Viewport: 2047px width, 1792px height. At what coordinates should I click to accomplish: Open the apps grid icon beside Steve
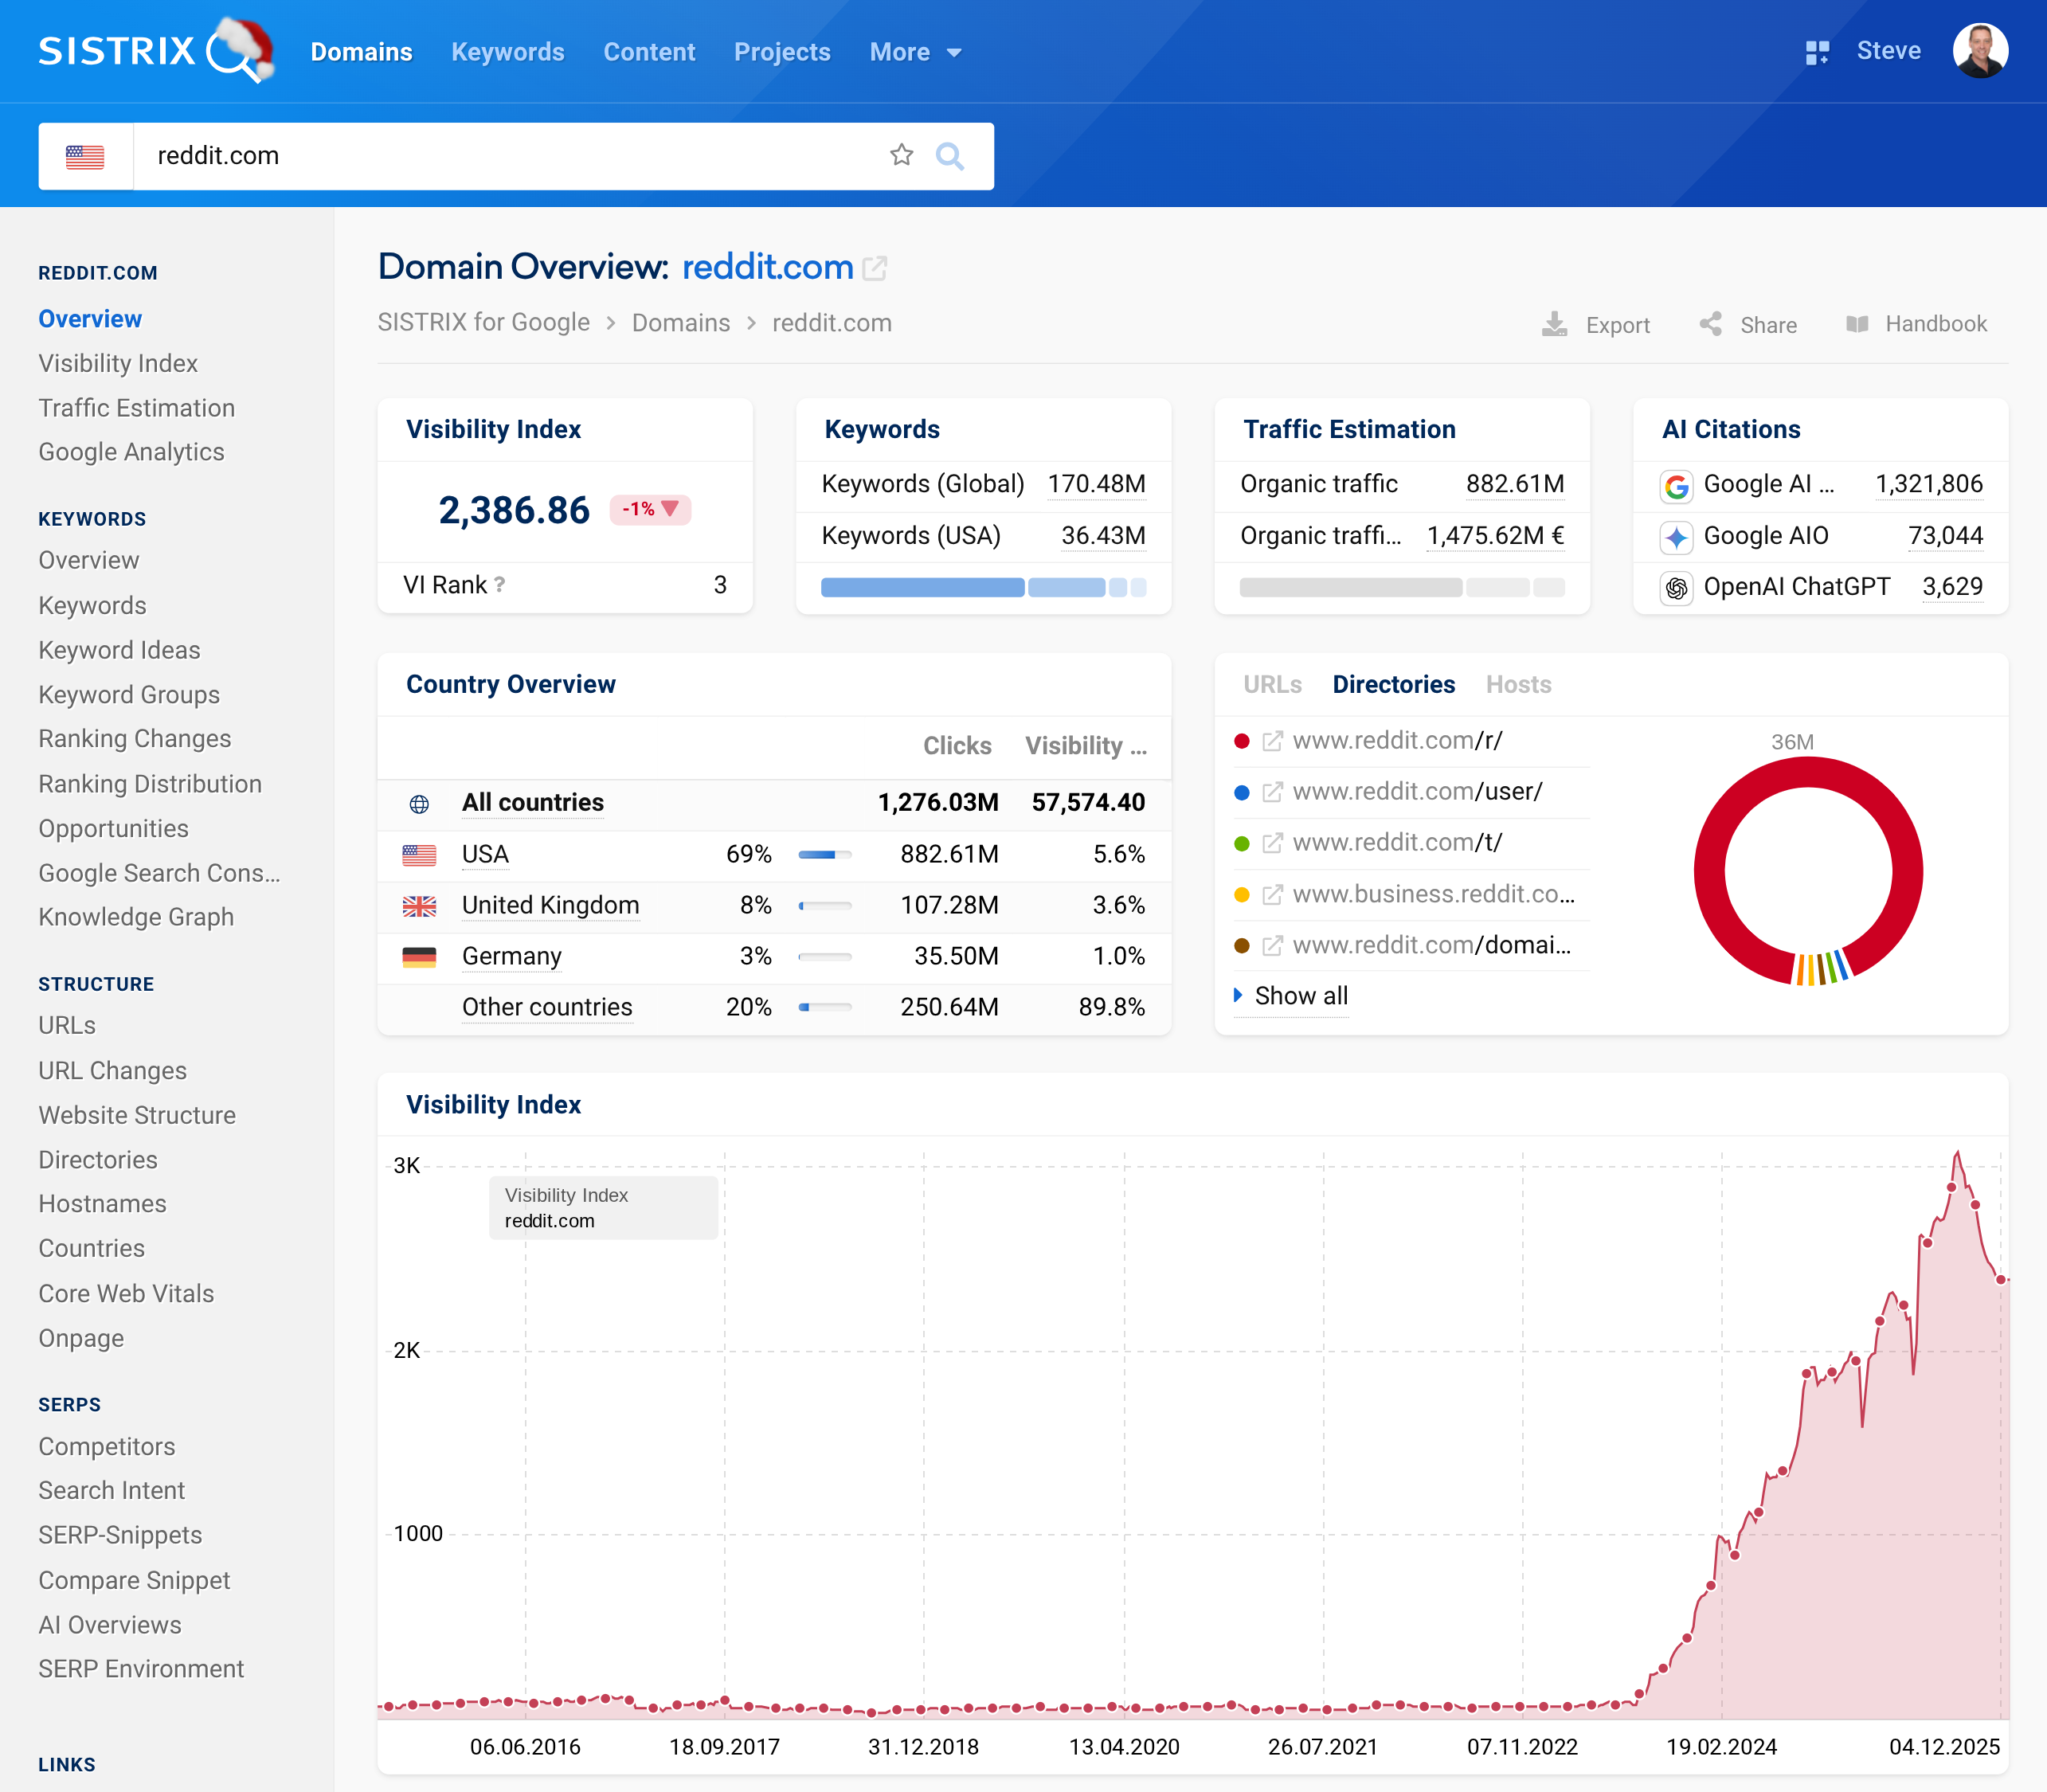[x=1817, y=52]
